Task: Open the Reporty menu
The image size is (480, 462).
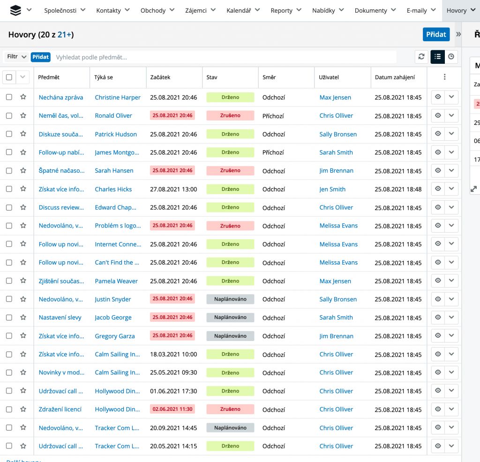Action: (285, 10)
